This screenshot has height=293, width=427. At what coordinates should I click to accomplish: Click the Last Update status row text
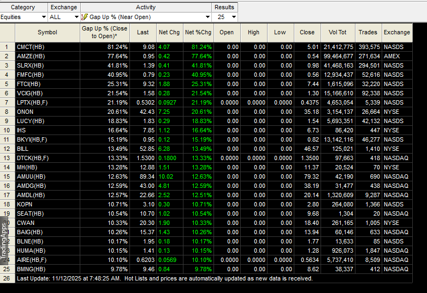(165, 278)
